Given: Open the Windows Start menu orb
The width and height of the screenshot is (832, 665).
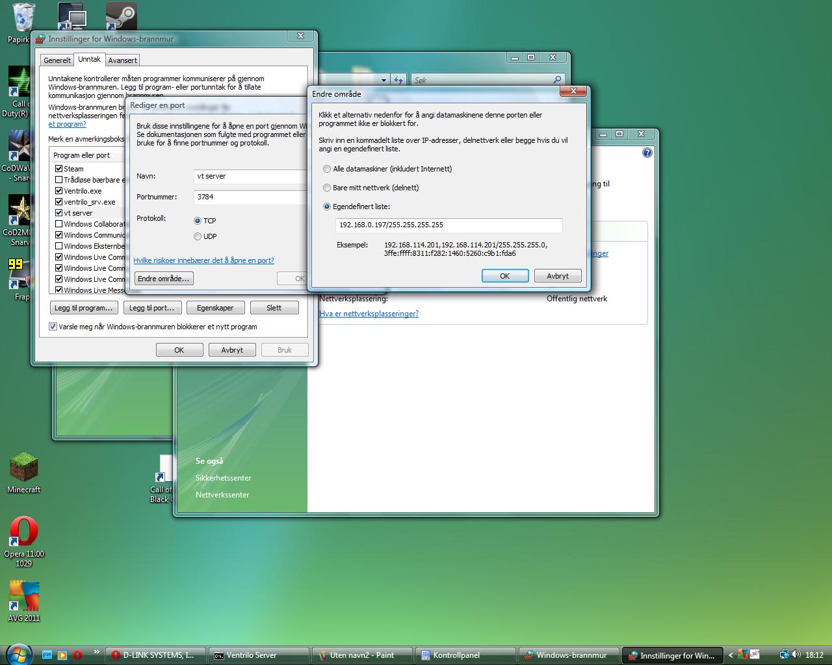Looking at the screenshot, I should (x=18, y=654).
